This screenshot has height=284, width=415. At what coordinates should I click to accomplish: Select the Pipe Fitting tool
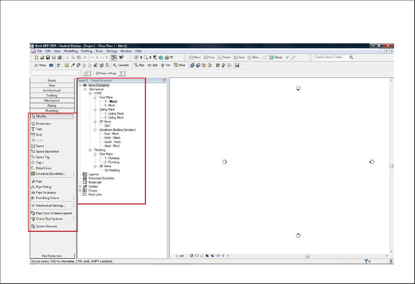coord(43,187)
